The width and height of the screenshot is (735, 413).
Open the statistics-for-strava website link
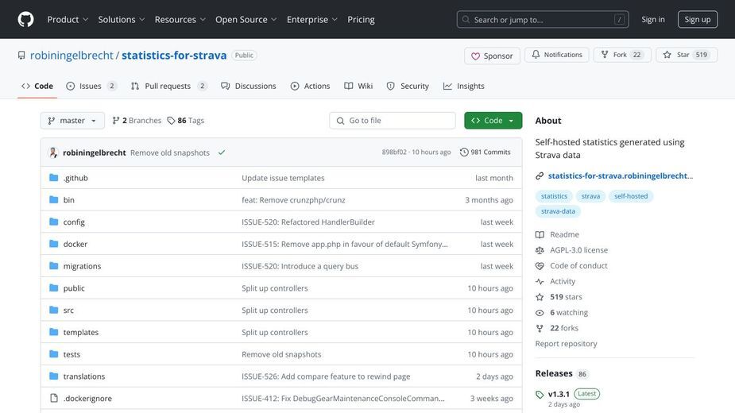620,176
